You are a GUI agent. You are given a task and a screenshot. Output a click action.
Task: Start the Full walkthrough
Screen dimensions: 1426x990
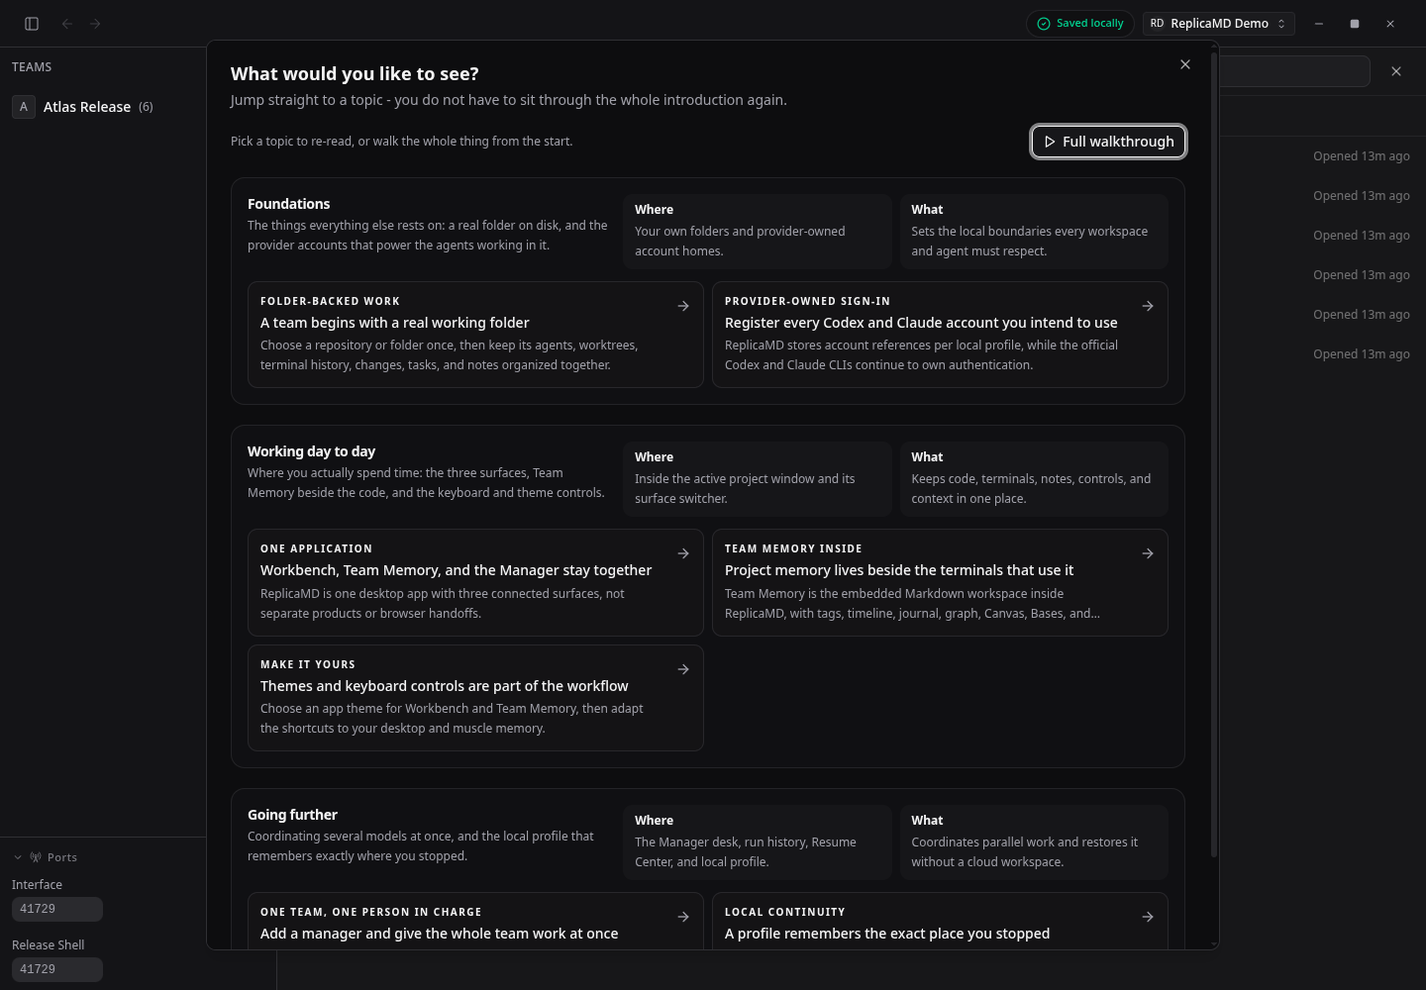(1108, 142)
